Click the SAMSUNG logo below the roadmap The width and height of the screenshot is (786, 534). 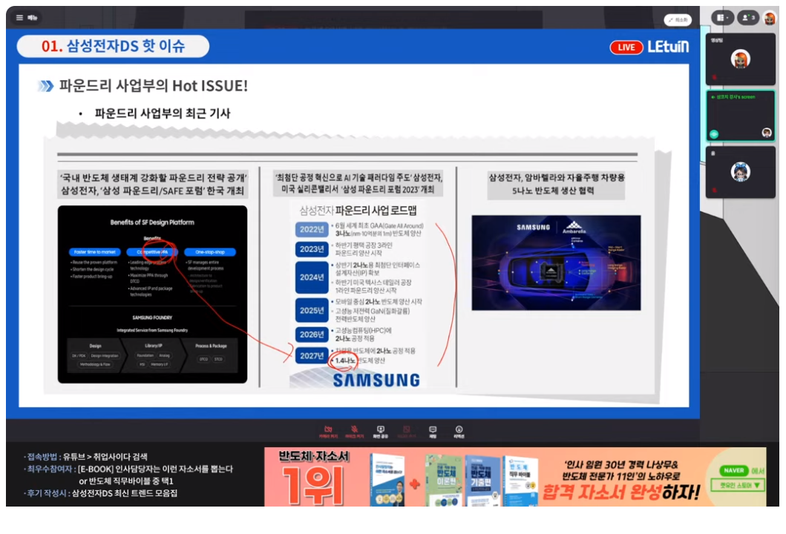(376, 380)
